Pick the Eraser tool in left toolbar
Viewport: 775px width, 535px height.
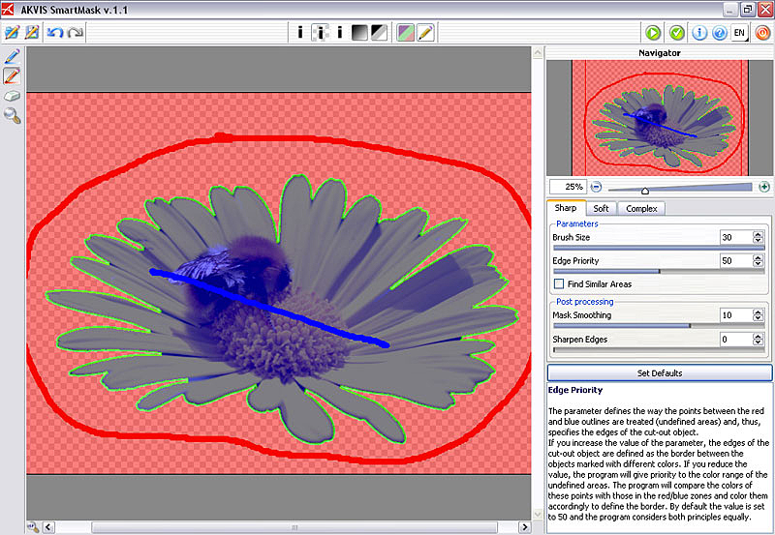tap(13, 96)
